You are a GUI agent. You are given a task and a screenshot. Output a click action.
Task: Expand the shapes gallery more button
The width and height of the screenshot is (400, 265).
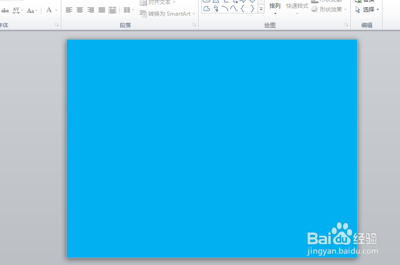click(261, 9)
